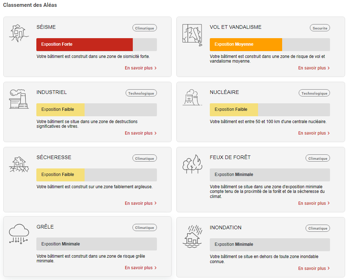Select the 'Securite' category tag
The image size is (348, 280).
click(320, 28)
